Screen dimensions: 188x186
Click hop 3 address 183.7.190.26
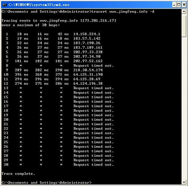point(87,43)
